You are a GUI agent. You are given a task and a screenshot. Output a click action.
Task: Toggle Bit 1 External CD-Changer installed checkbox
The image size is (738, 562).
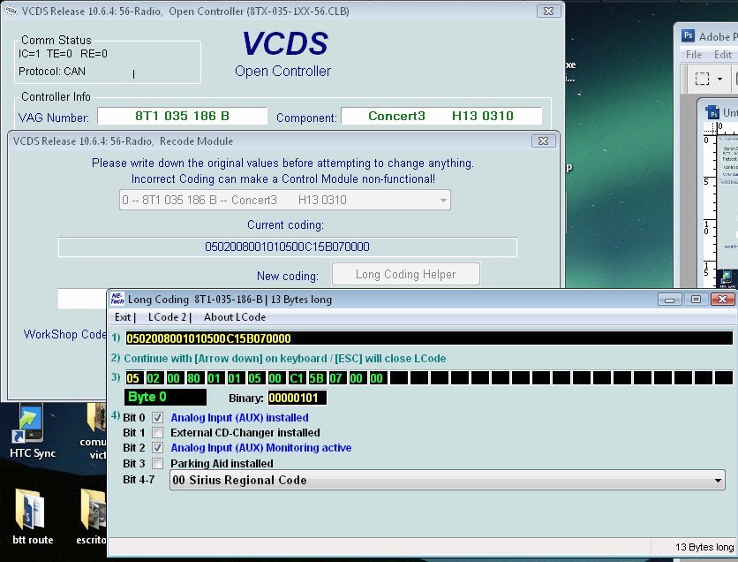158,432
